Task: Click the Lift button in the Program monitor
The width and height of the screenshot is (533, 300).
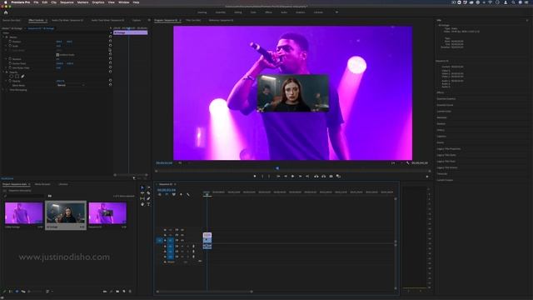Action: pos(316,176)
